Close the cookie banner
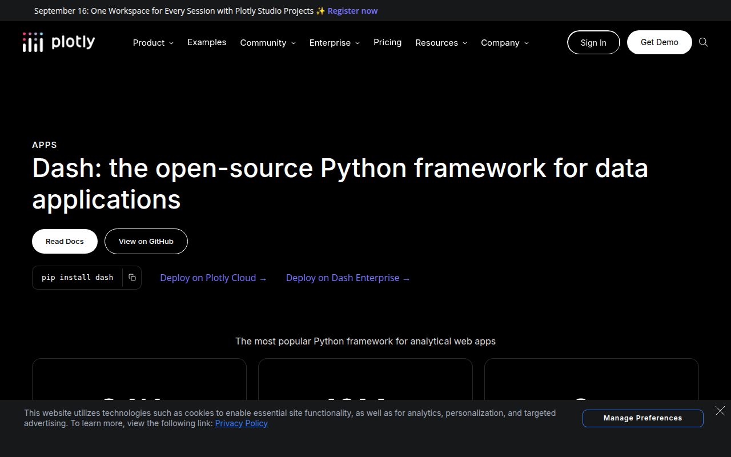 [720, 411]
